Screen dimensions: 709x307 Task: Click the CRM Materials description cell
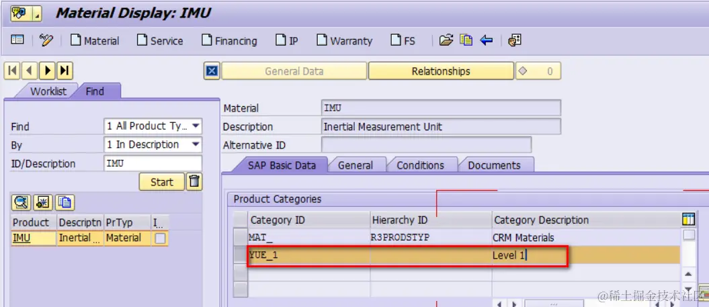(x=586, y=237)
